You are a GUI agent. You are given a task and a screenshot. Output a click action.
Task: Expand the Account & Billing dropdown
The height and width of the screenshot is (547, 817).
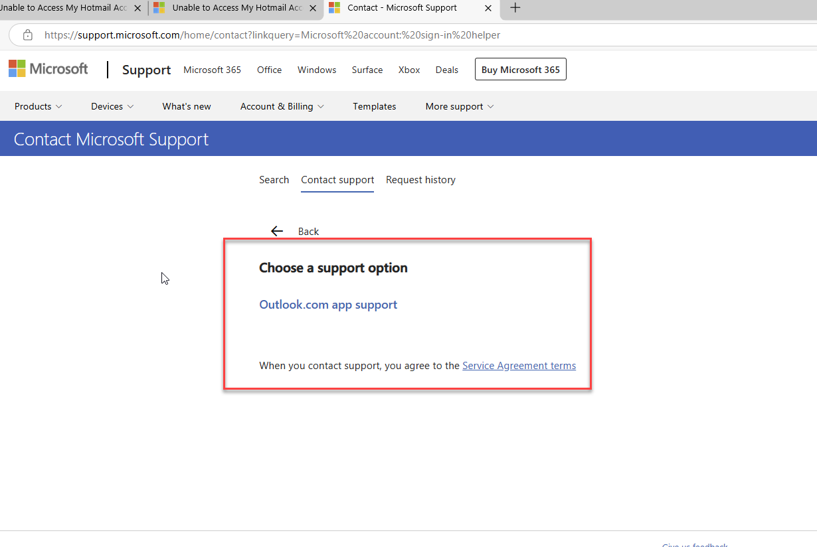coord(282,106)
